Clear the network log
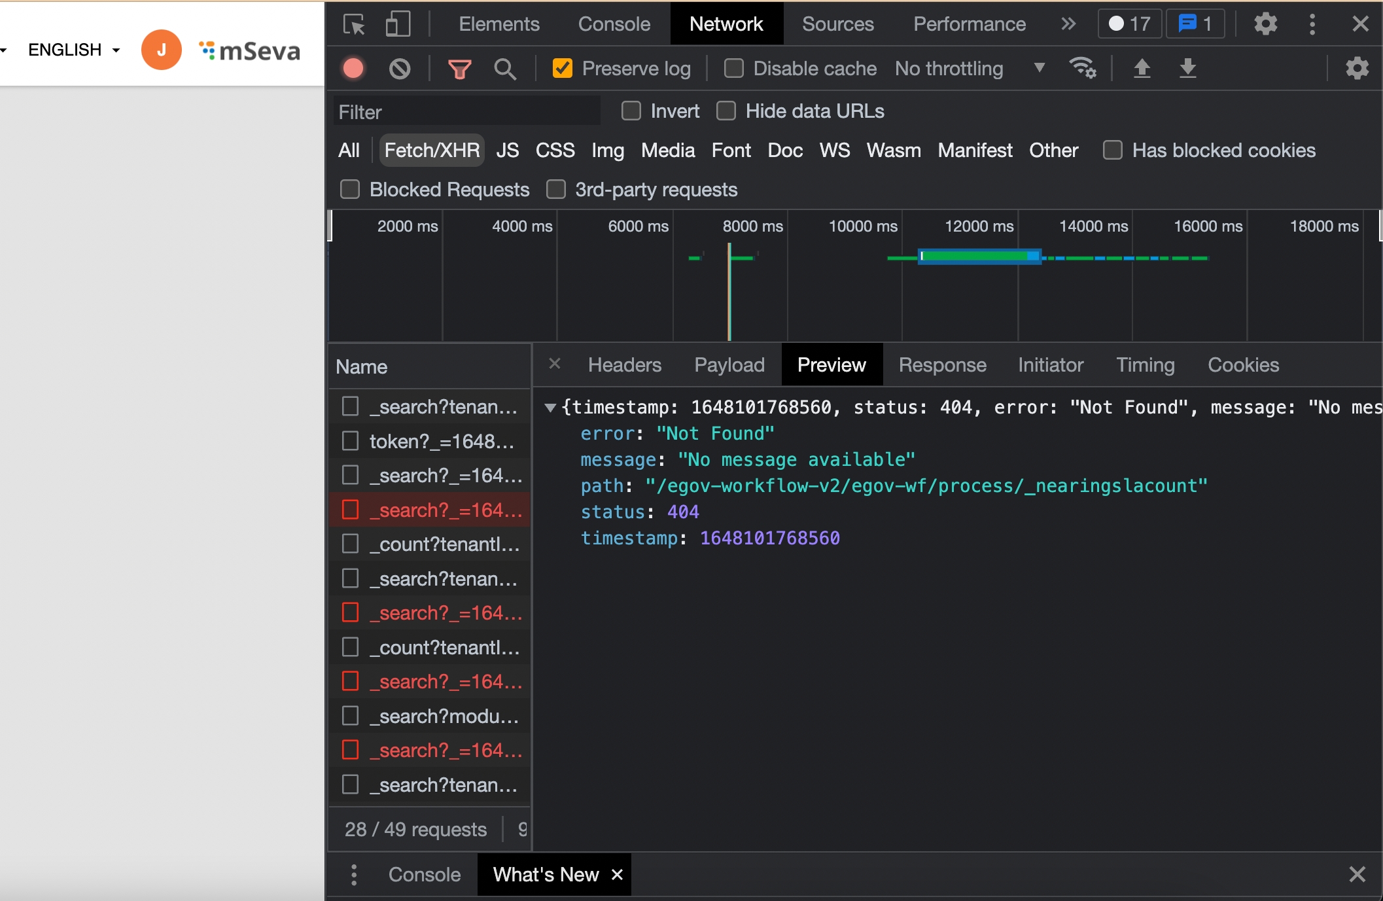The height and width of the screenshot is (901, 1383). (x=399, y=69)
